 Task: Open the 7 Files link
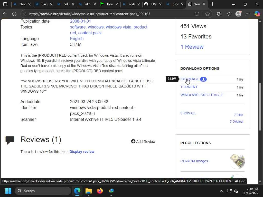click(239, 115)
